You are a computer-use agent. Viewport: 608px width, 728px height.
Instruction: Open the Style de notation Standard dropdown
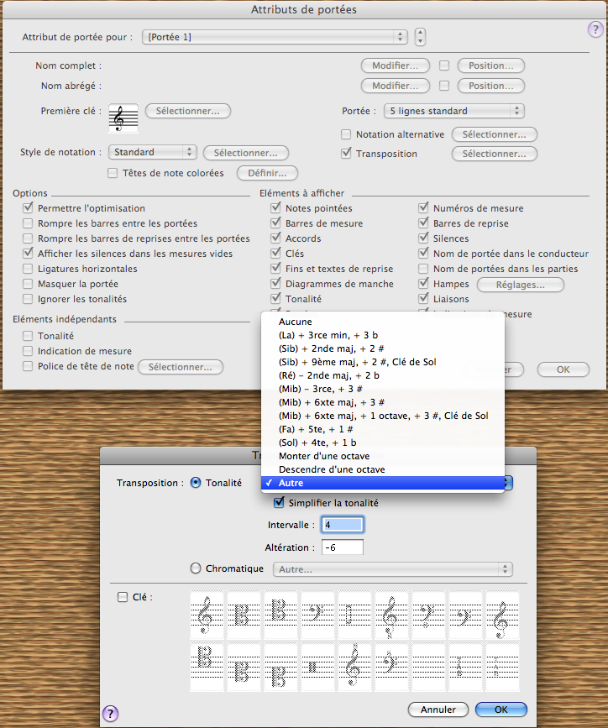(x=152, y=153)
